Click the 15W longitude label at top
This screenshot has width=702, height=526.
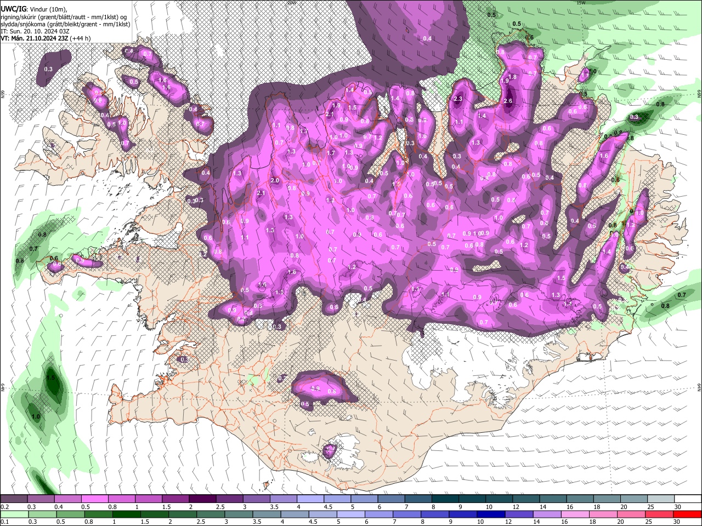[581, 3]
